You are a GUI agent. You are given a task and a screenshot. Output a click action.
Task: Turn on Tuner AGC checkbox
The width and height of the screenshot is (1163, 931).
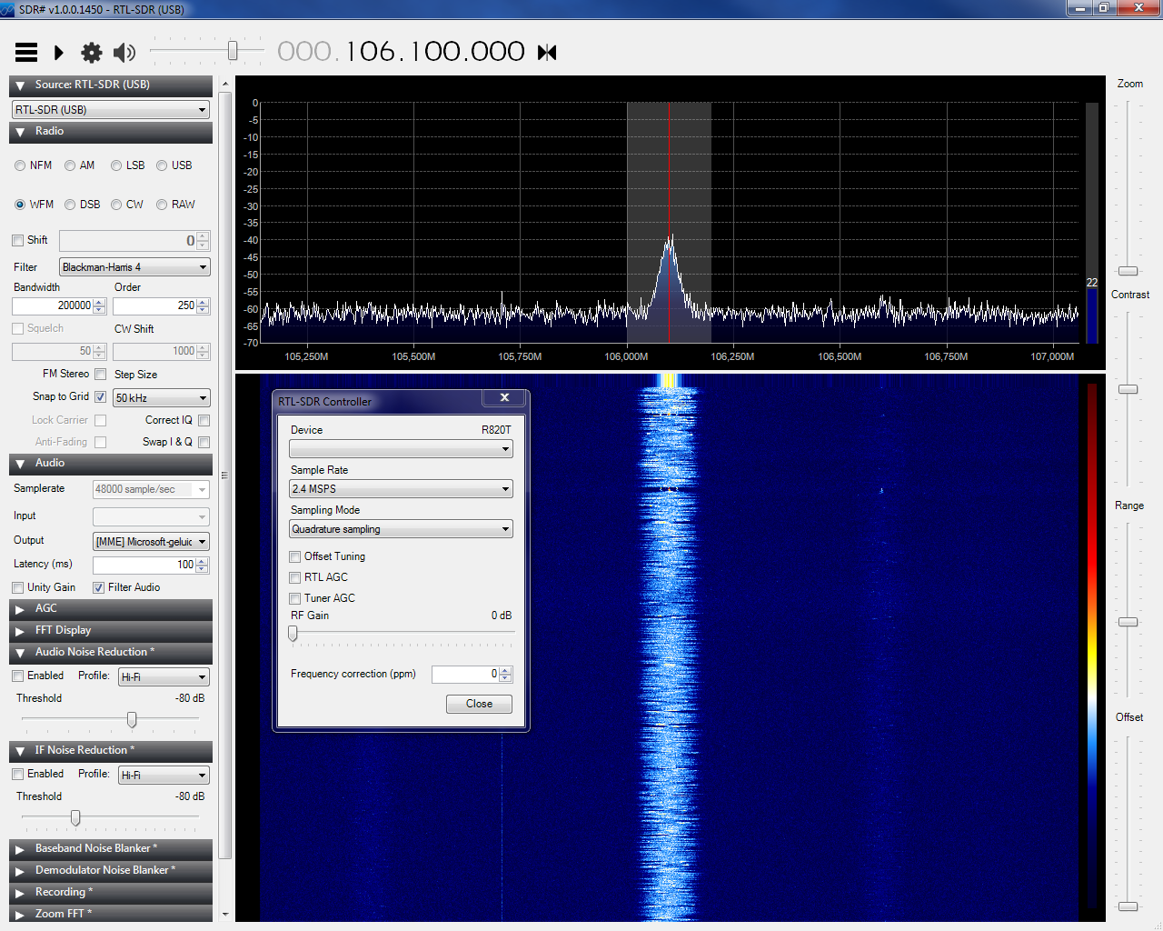pos(295,598)
